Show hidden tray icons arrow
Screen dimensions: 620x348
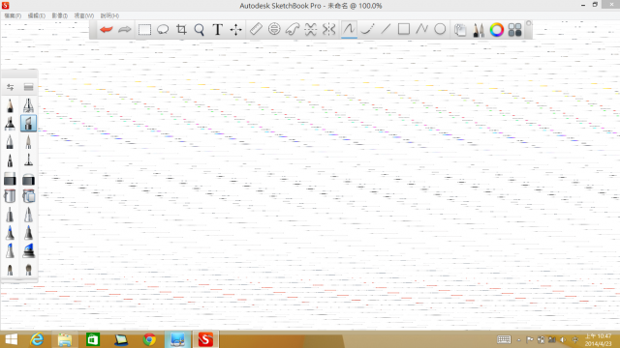(519, 339)
